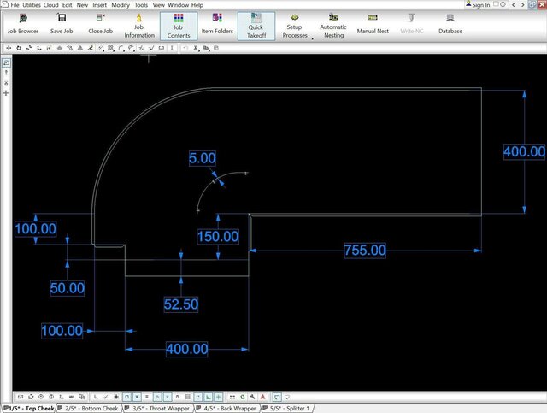The image size is (547, 413).
Task: Launch Manual Nest
Action: tap(373, 23)
